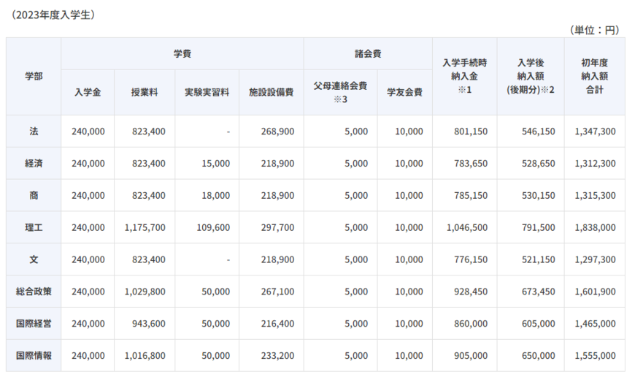
Task: Click the 入学手続時納入金 column header
Action: 464,76
